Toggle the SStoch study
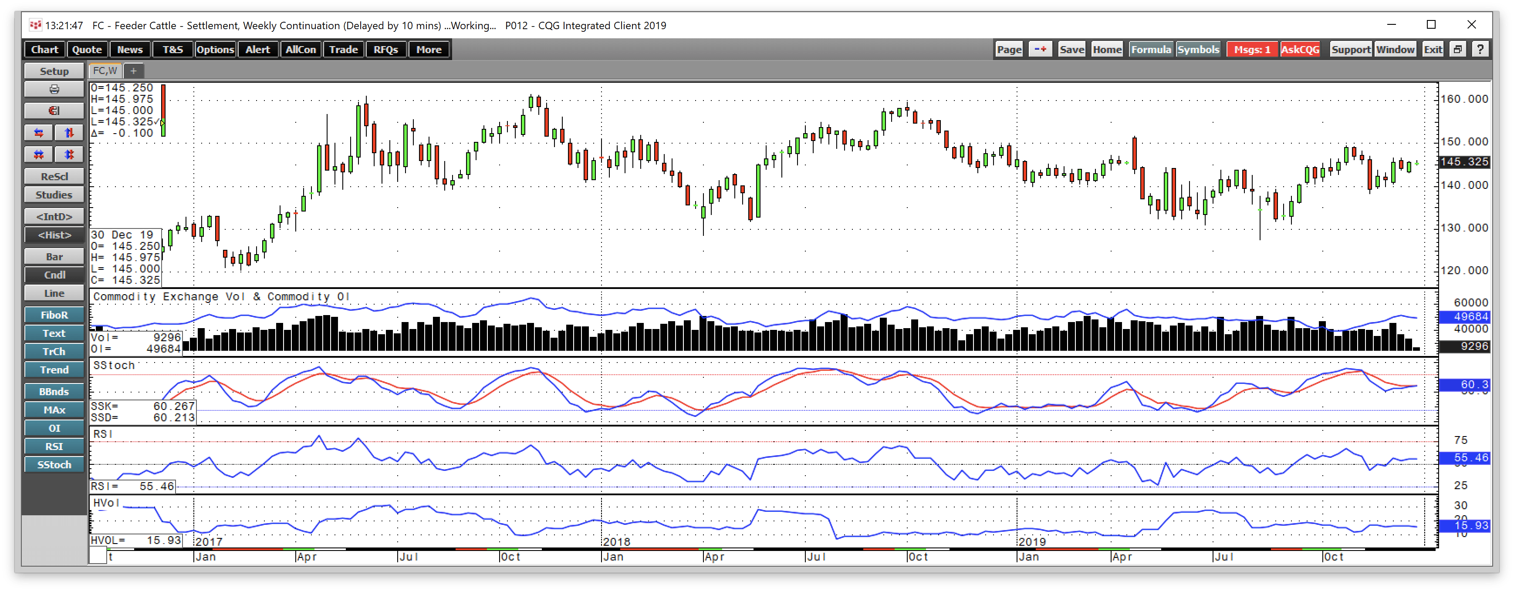The image size is (1514, 591). [54, 464]
